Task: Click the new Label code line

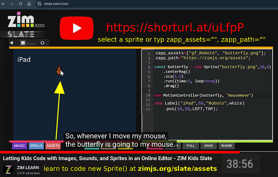Action: (x=199, y=103)
